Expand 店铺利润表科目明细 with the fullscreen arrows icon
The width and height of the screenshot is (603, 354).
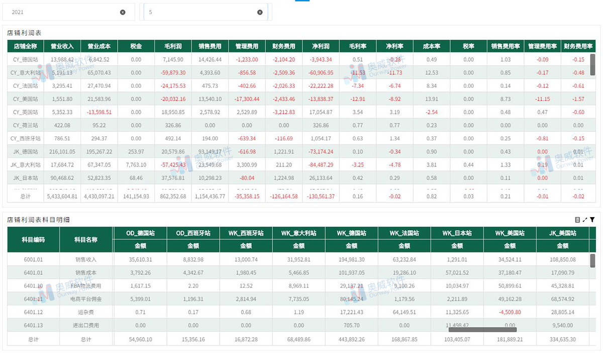pyautogui.click(x=586, y=219)
